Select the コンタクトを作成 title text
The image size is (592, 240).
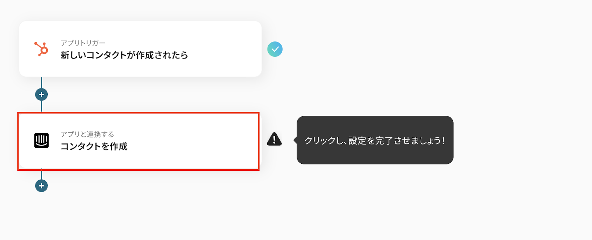pos(94,147)
